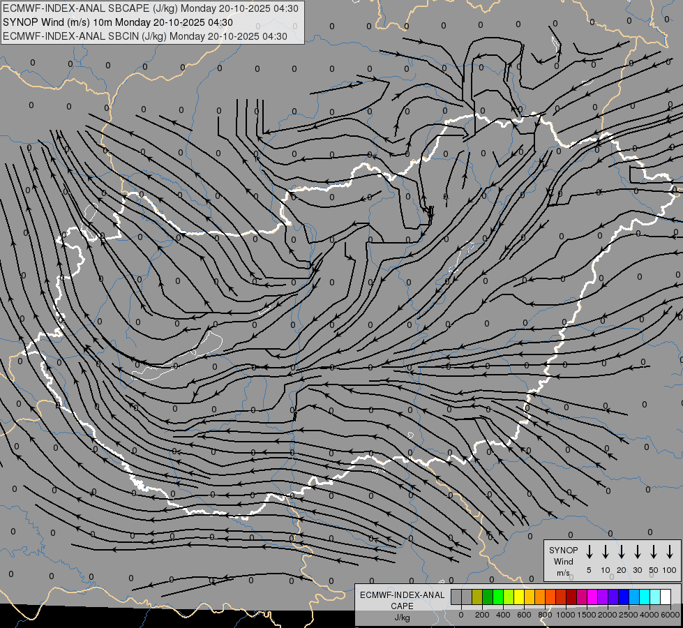Image resolution: width=683 pixels, height=628 pixels.
Task: Click the red-orange swatch right of 800 tick
Action: [550, 597]
